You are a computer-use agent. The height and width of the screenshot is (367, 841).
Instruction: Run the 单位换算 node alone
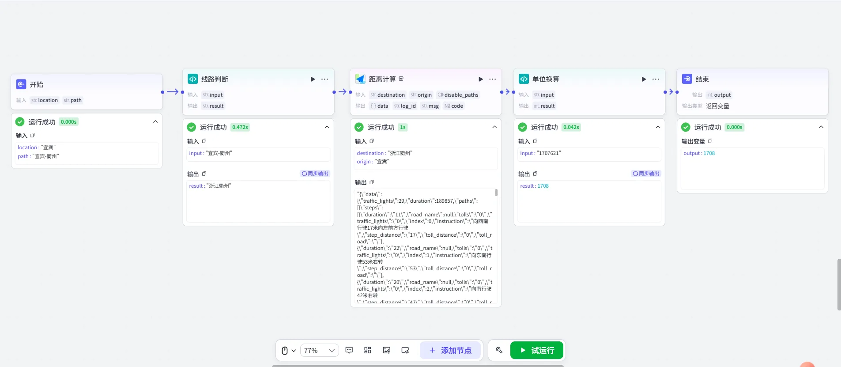pyautogui.click(x=644, y=79)
